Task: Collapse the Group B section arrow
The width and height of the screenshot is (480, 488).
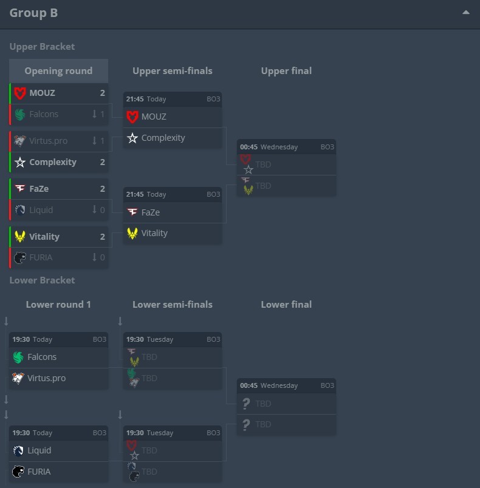Action: (465, 13)
